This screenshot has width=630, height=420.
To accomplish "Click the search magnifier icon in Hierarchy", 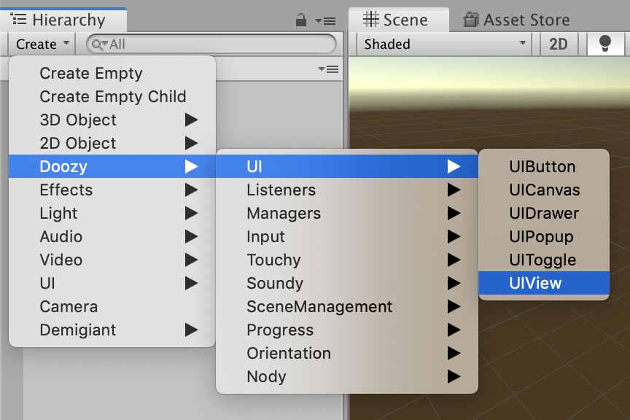I will [x=98, y=44].
